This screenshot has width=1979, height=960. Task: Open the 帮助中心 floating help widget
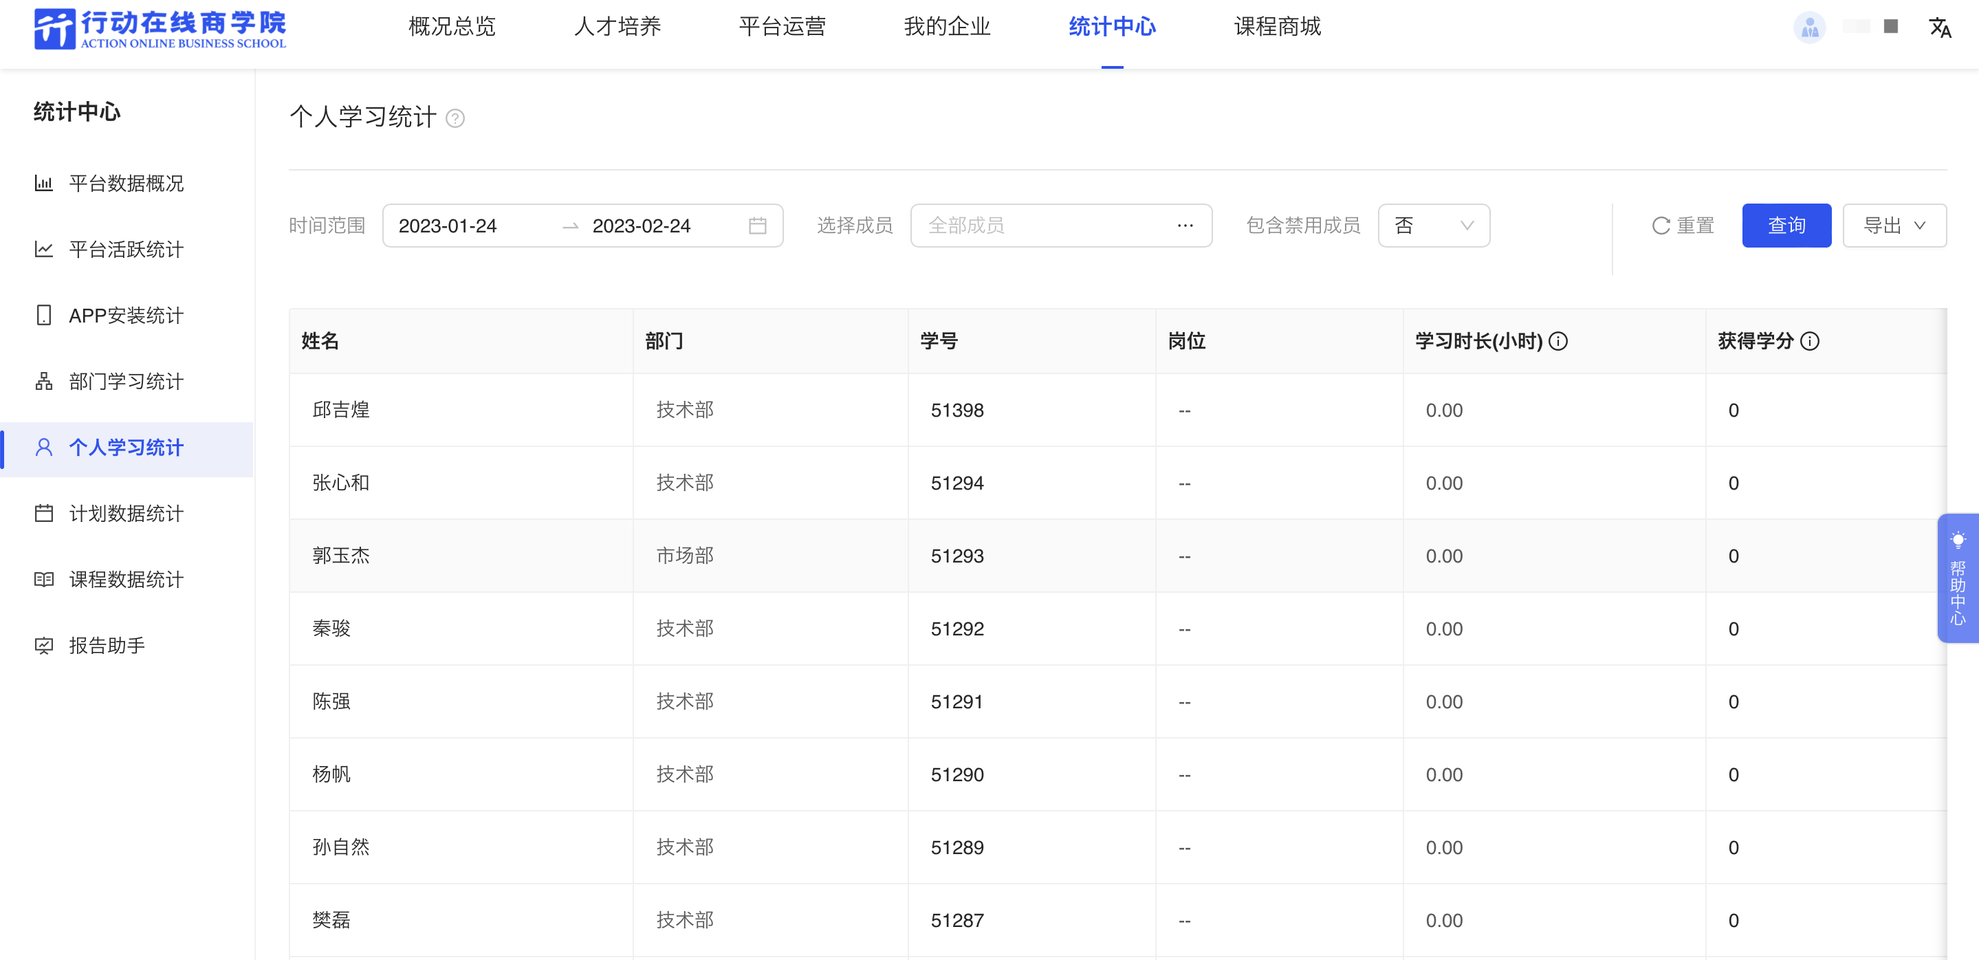tap(1958, 578)
